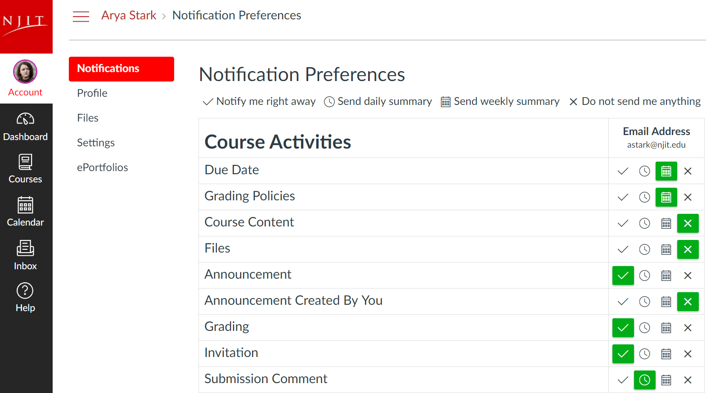Screen dimensions: 706x393
Task: Toggle the hamburger navigation menu
Action: (81, 17)
